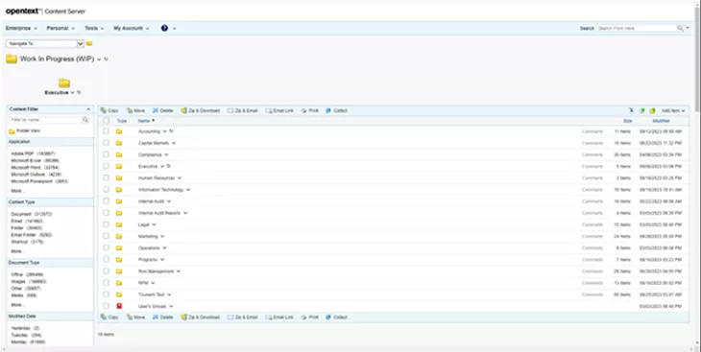The width and height of the screenshot is (701, 352).
Task: Click the help question mark icon
Action: 164,28
